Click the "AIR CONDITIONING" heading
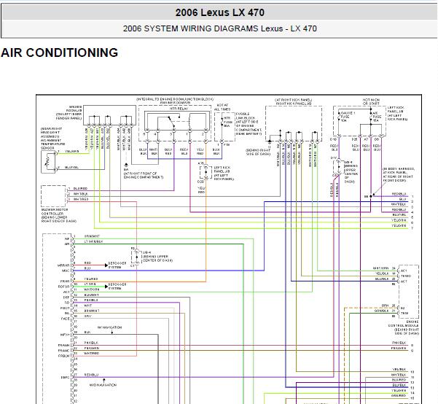This screenshot has height=404, width=438. pos(60,53)
